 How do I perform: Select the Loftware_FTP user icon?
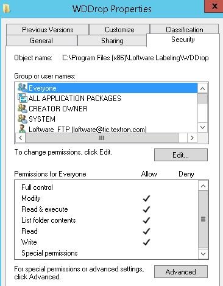(22, 128)
